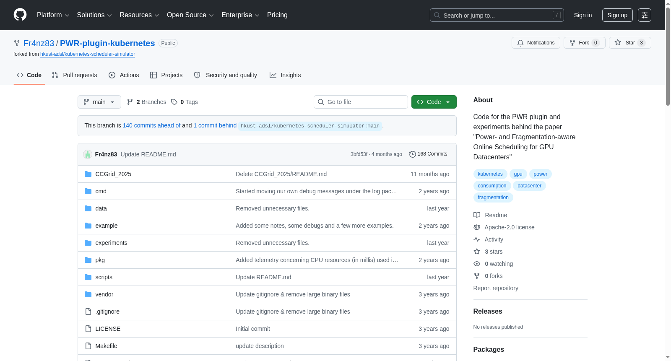Open the CCGrid_2025 folder icon
The image size is (671, 361).
pyautogui.click(x=88, y=174)
